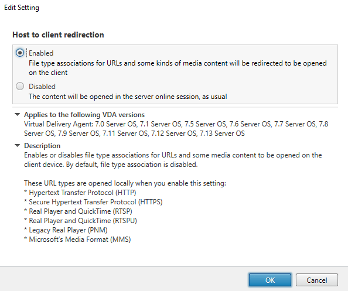Click the Hypertext Transfer Protocol (HTTP) line

(x=80, y=193)
